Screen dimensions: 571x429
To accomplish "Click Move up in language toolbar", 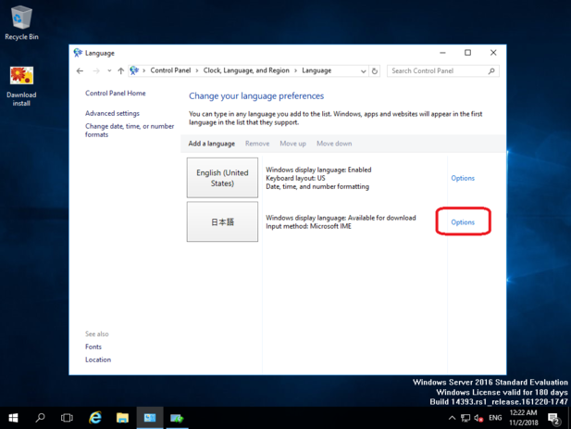I will tap(292, 144).
